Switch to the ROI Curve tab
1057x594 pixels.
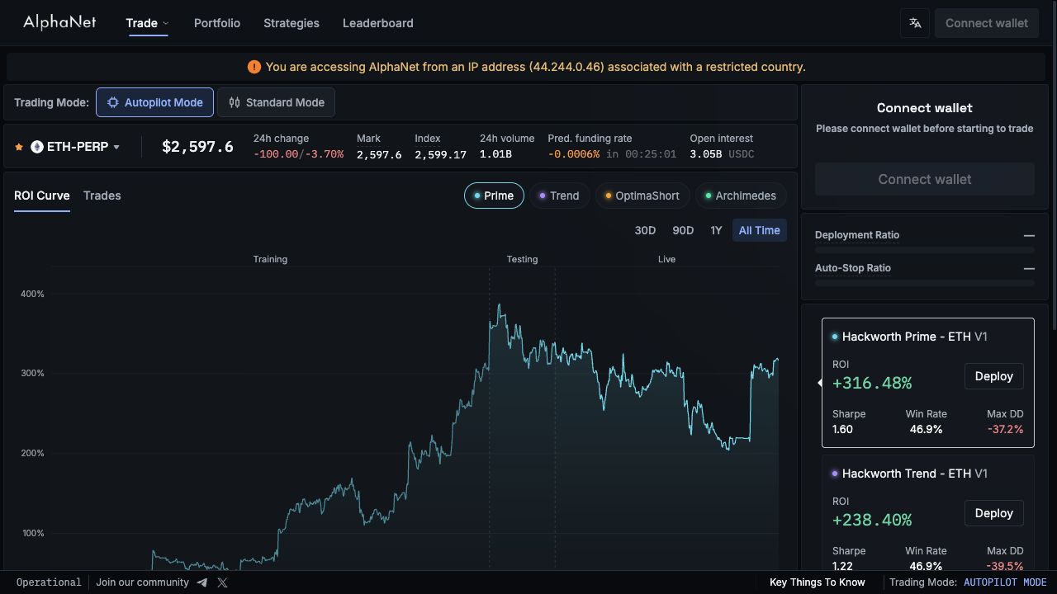42,196
